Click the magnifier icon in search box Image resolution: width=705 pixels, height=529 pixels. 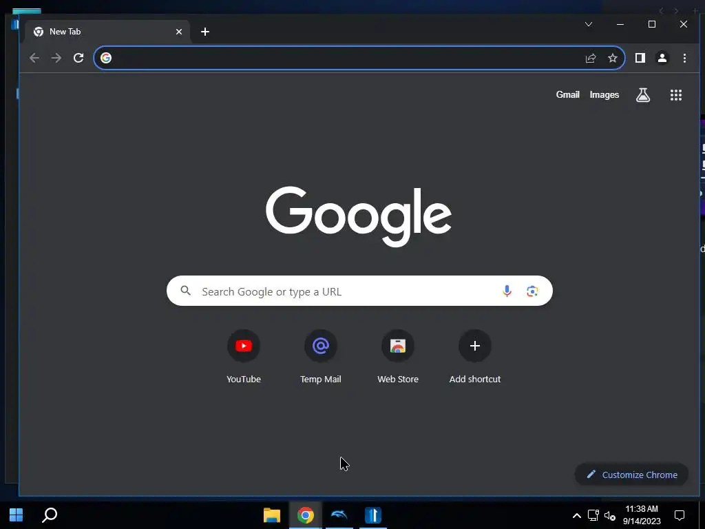[186, 291]
